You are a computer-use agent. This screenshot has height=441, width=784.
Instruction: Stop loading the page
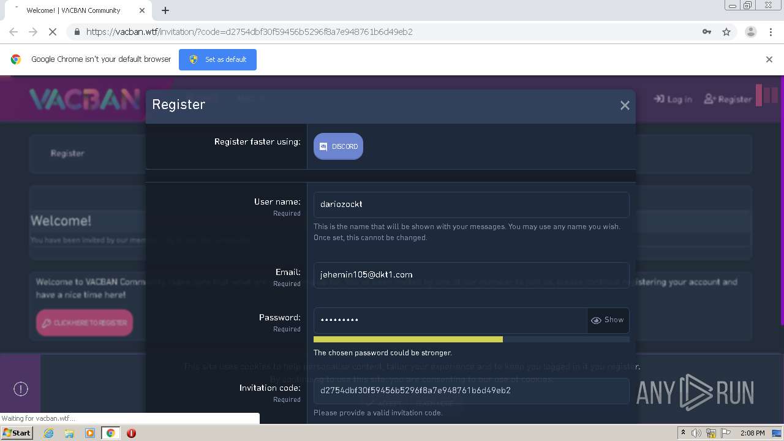53,32
